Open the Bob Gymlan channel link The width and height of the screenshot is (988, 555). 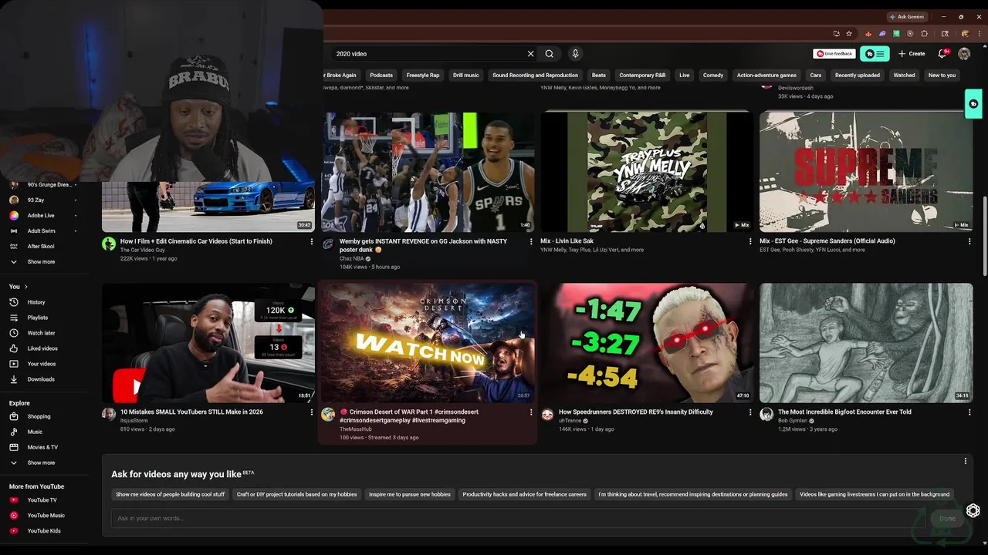793,421
